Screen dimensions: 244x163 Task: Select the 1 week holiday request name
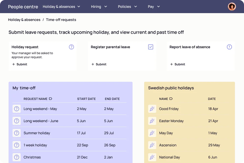click(x=35, y=145)
